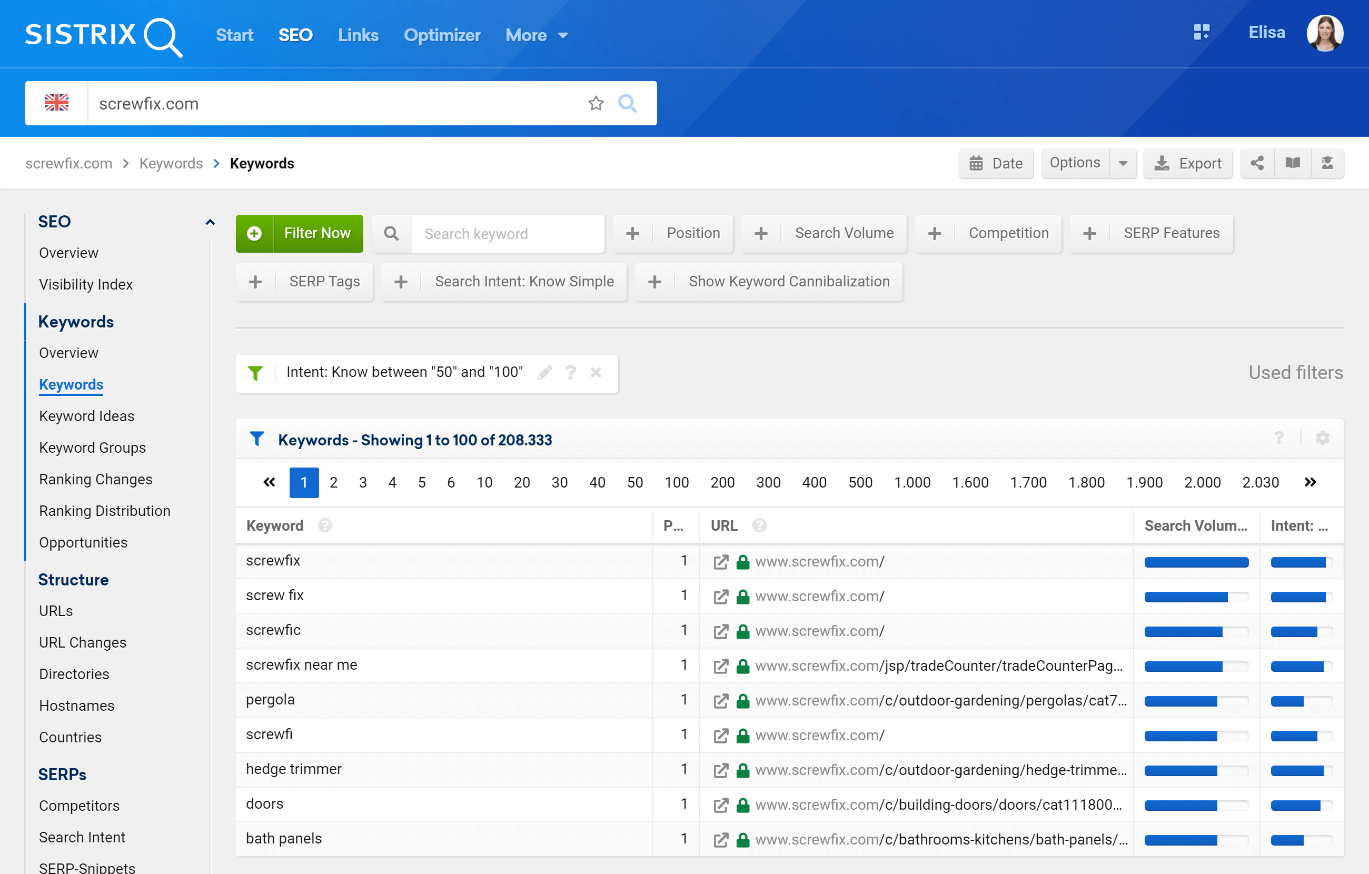1369x874 pixels.
Task: Open help icon beside URL column
Action: click(759, 525)
